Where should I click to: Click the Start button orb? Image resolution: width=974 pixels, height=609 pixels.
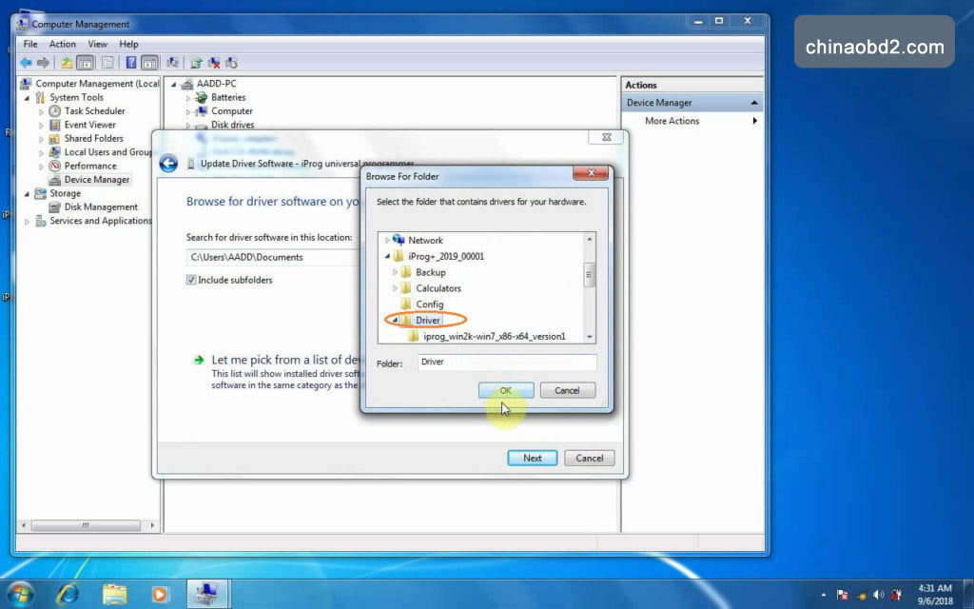point(19,594)
